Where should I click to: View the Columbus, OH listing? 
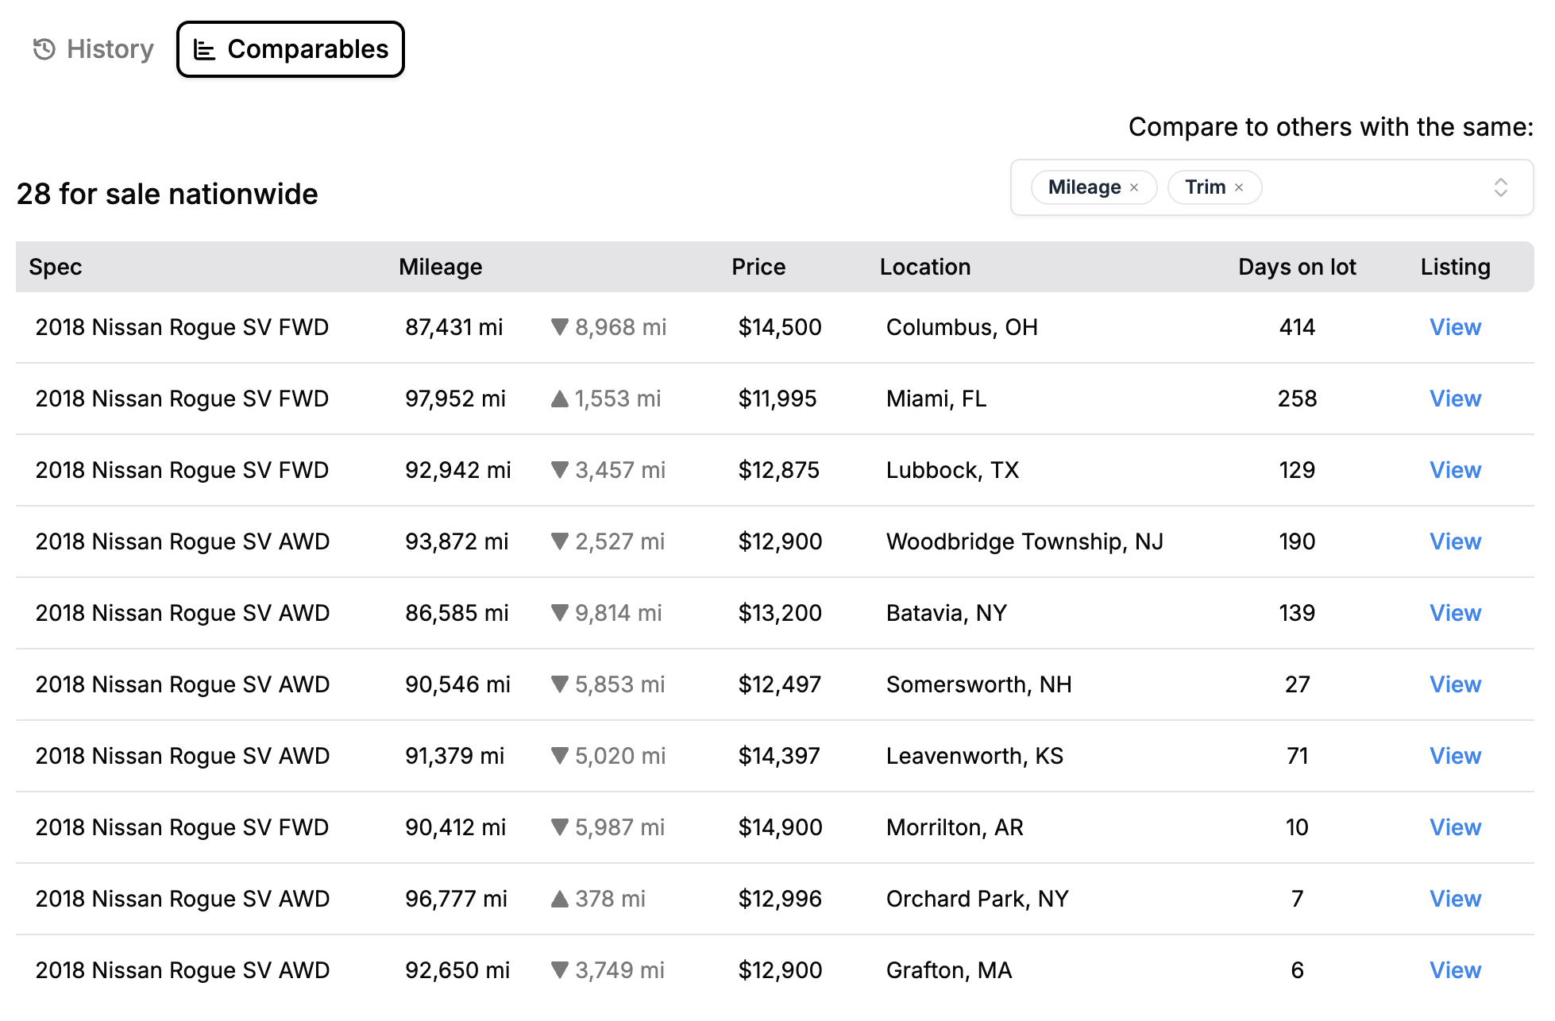(1455, 327)
